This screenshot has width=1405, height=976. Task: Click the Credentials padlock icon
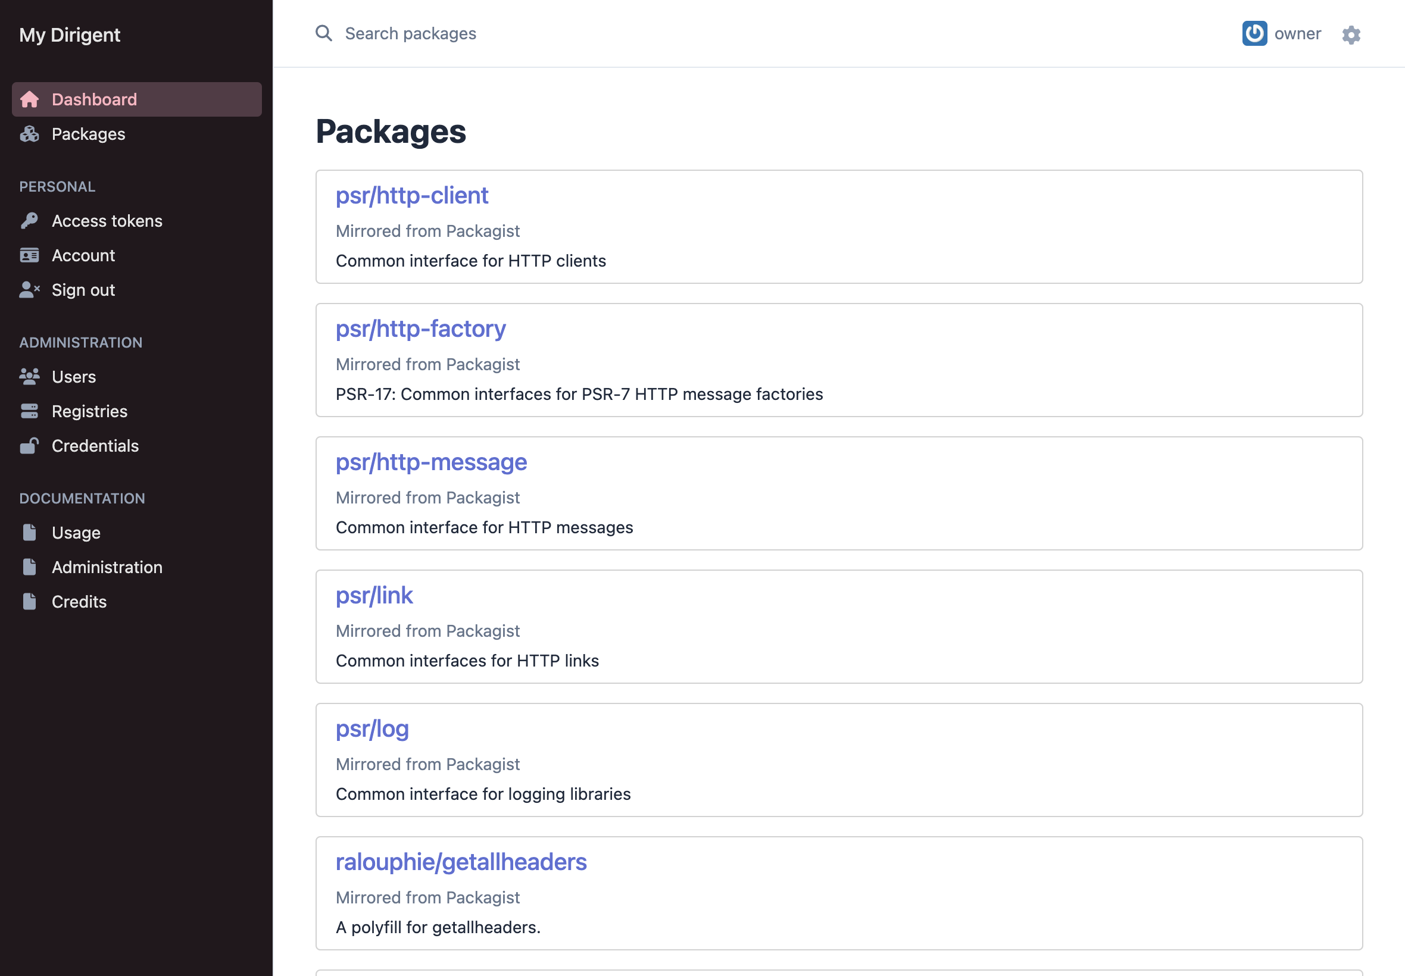point(29,446)
